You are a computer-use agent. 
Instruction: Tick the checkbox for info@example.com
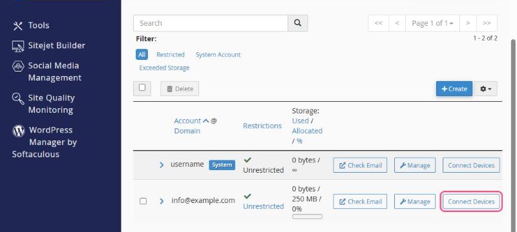click(x=143, y=201)
